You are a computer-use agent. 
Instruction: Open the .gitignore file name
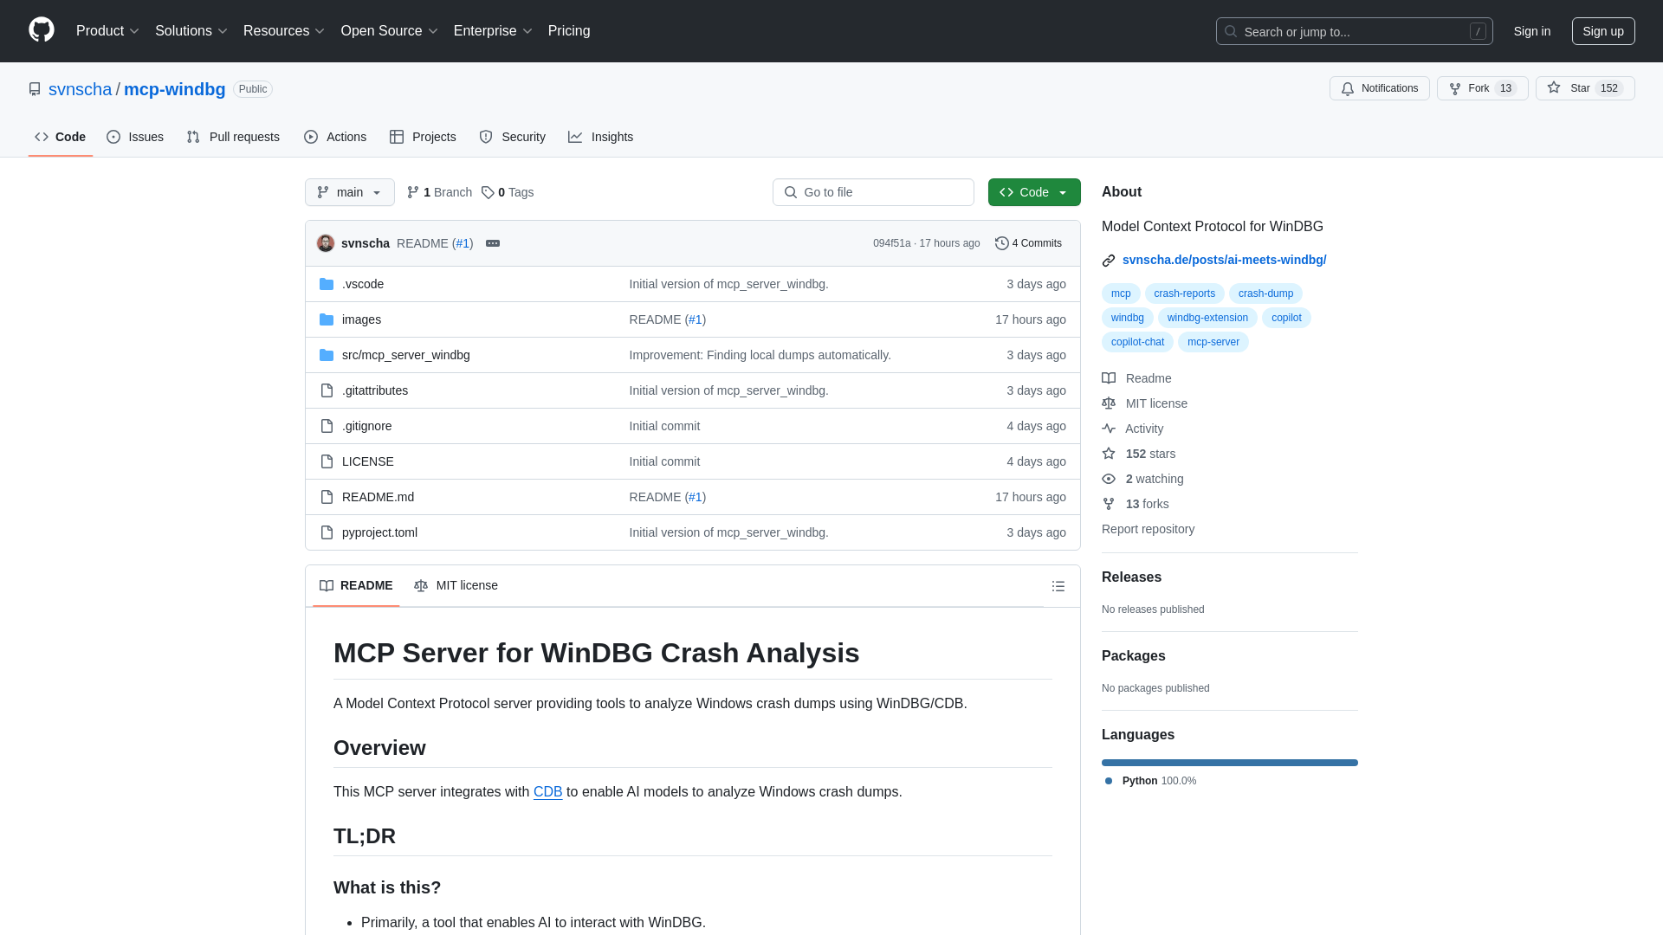pos(366,426)
